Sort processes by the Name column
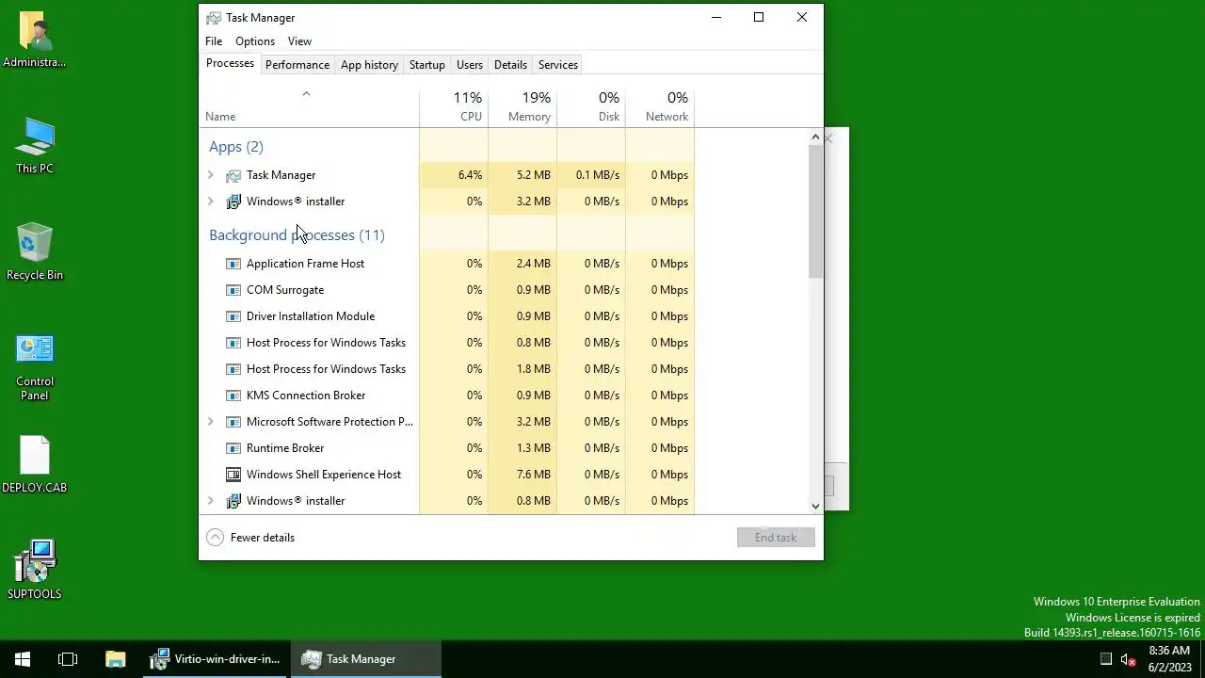Screen dimensions: 1205x678 pos(309,107)
